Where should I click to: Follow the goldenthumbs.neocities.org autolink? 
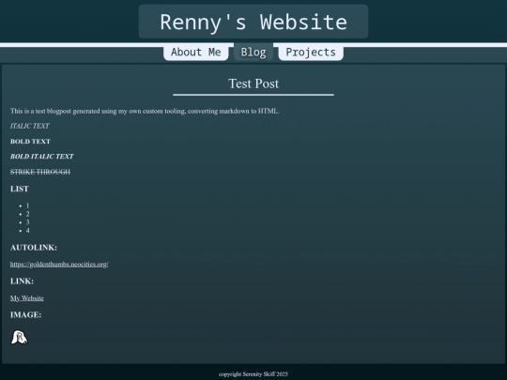[59, 265]
